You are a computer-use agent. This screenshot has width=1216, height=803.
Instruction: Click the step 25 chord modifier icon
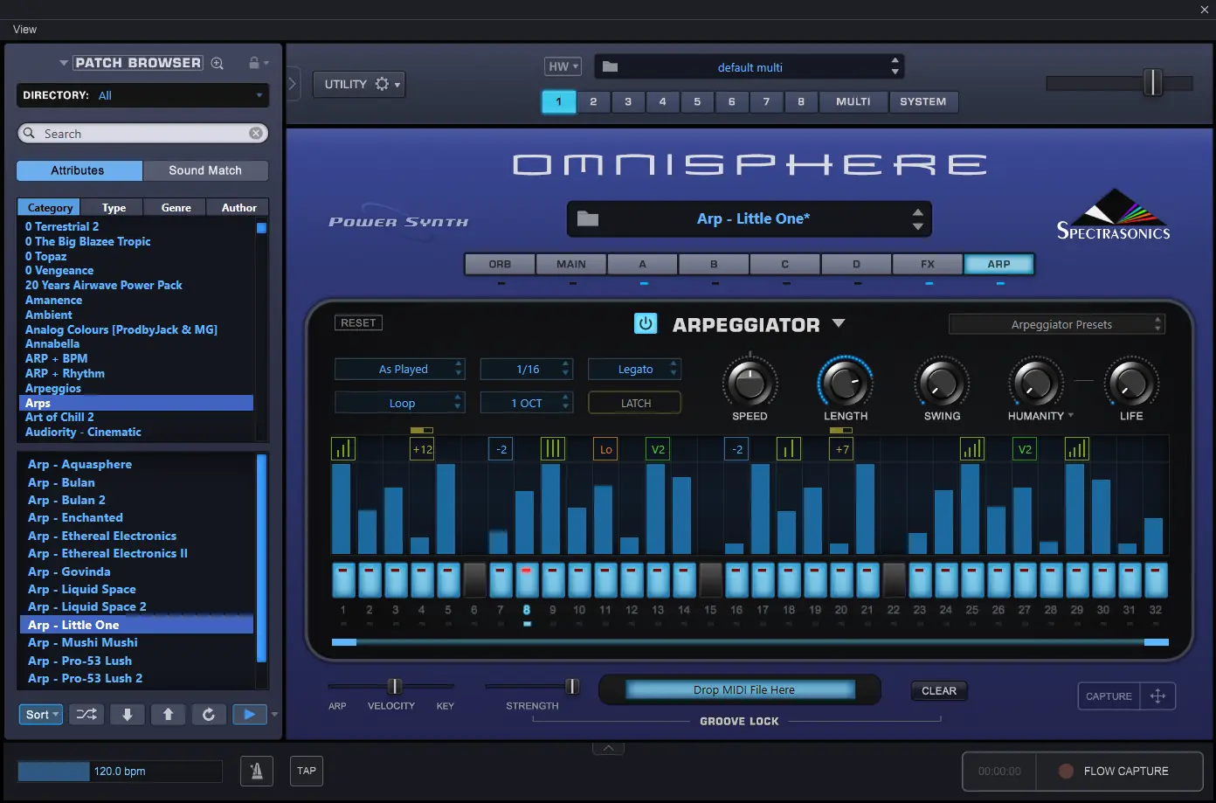tap(972, 449)
